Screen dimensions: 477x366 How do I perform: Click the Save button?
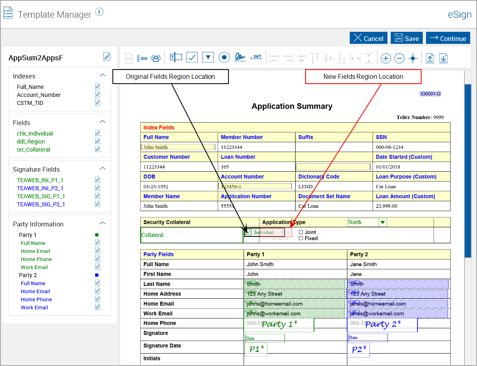[407, 38]
